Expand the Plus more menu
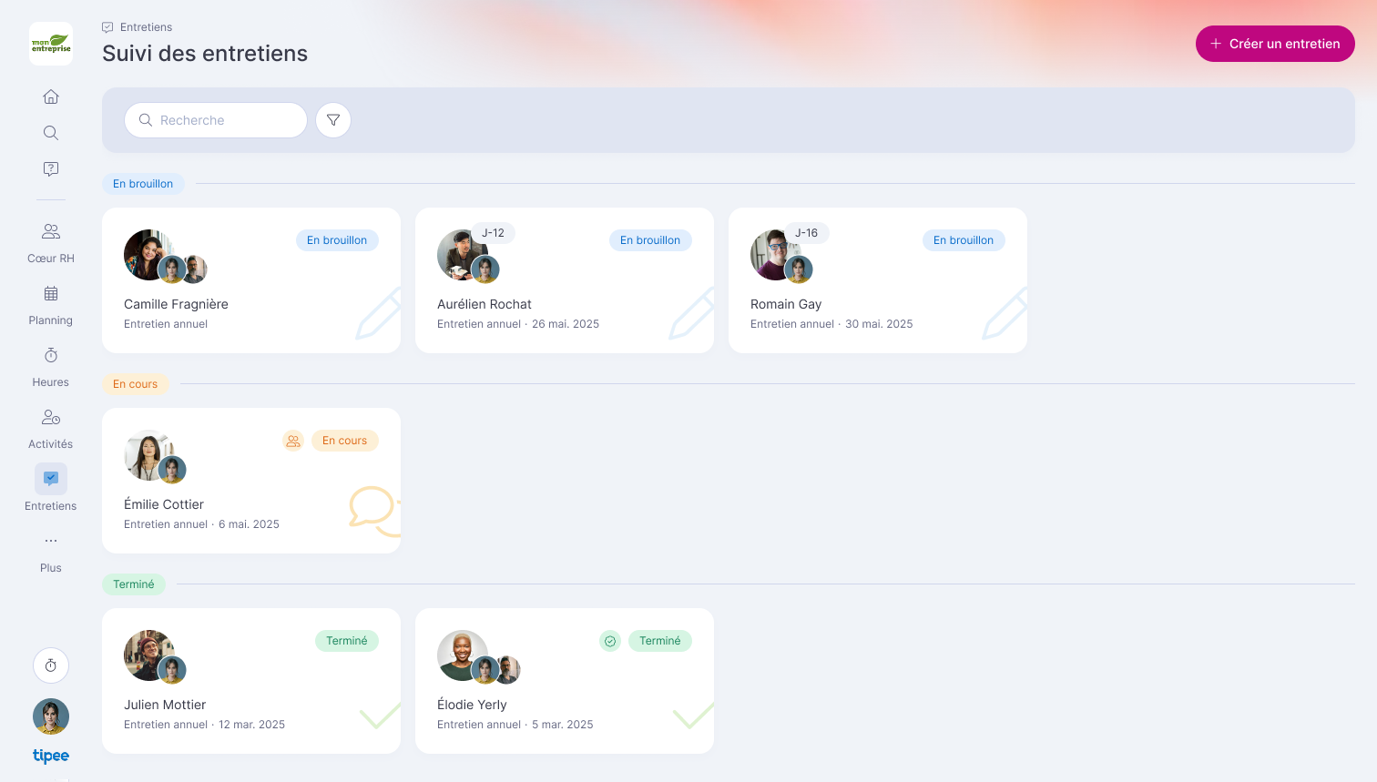This screenshot has height=782, width=1377. 51,551
